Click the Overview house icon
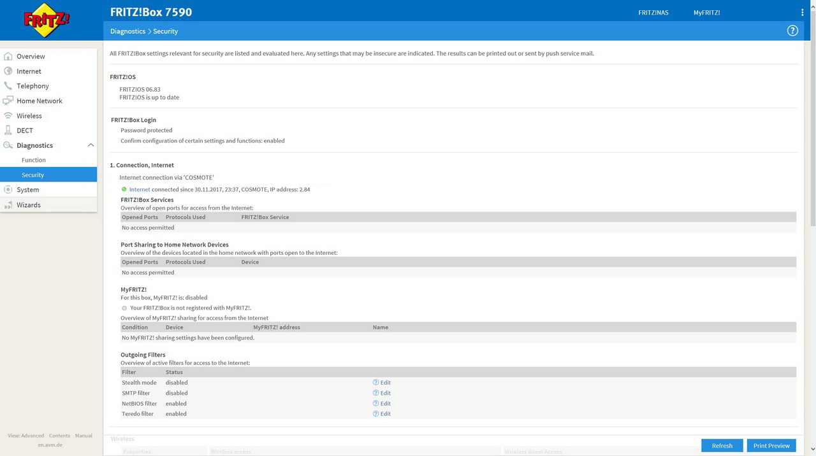 [x=8, y=56]
